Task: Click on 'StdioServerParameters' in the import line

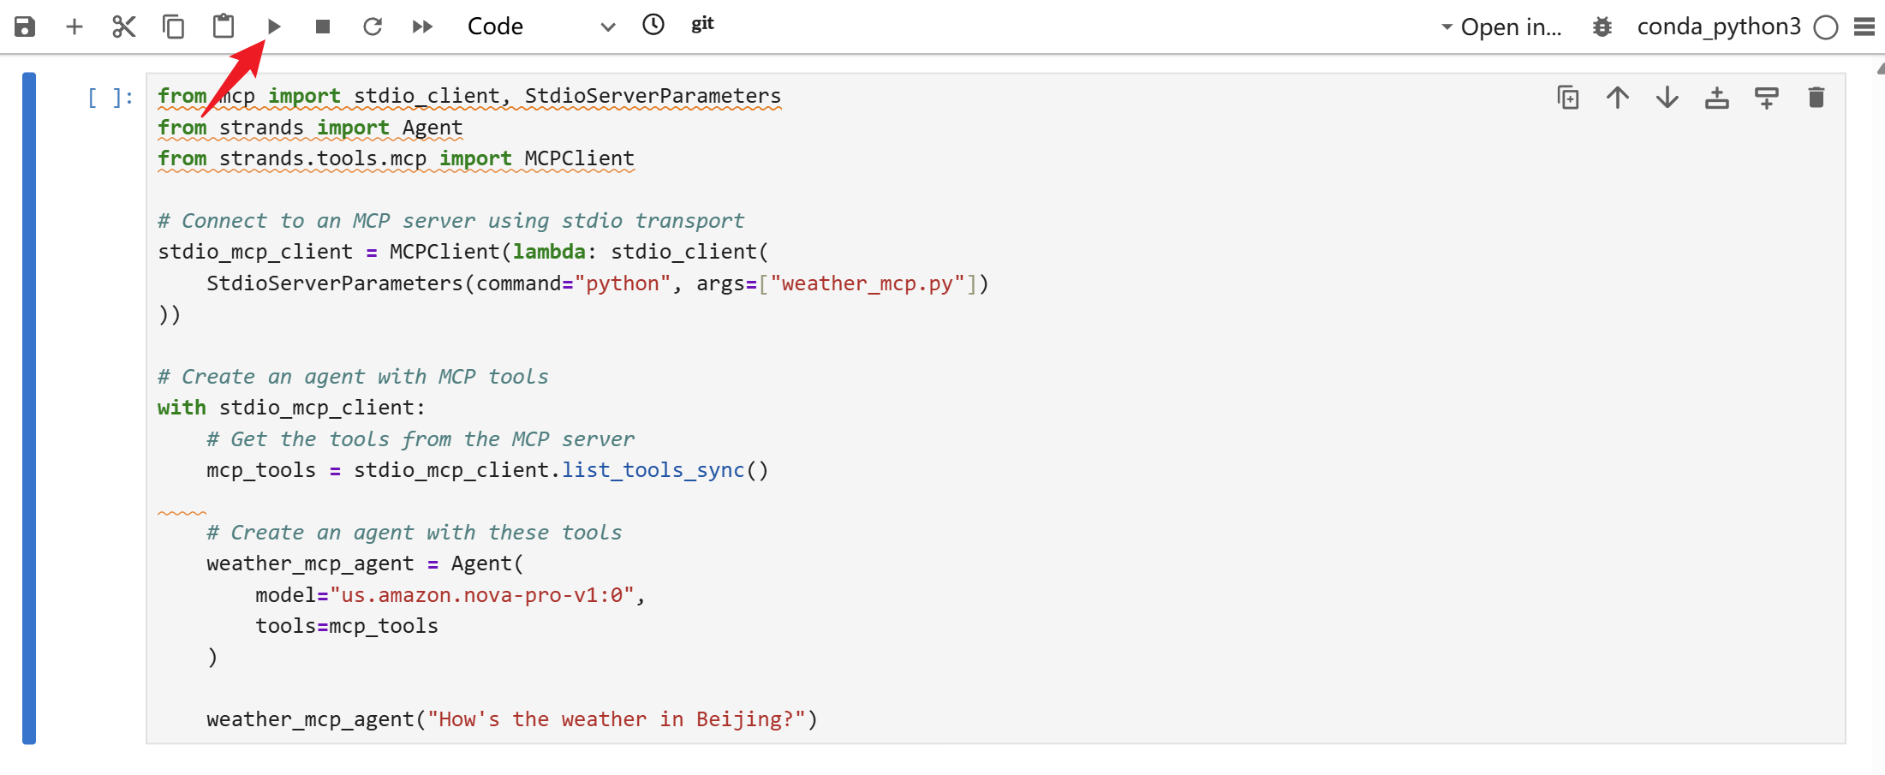Action: pyautogui.click(x=653, y=96)
